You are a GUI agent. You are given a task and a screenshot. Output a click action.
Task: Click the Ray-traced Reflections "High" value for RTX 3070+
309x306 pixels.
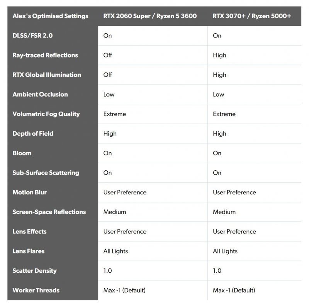point(219,55)
